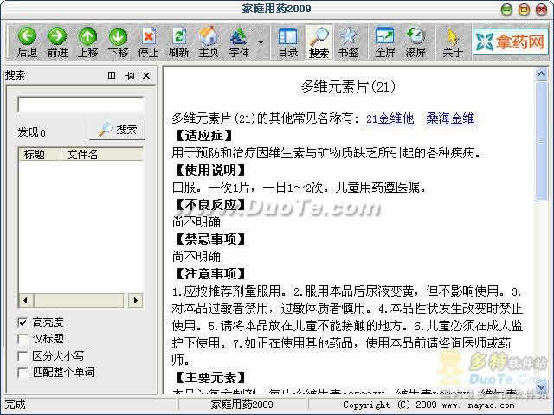The width and height of the screenshot is (554, 415).
Task: Maximize the search panel via its window icon
Action: click(112, 75)
